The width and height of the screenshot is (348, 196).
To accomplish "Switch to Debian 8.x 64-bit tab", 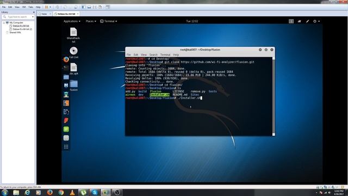I will [x=66, y=14].
